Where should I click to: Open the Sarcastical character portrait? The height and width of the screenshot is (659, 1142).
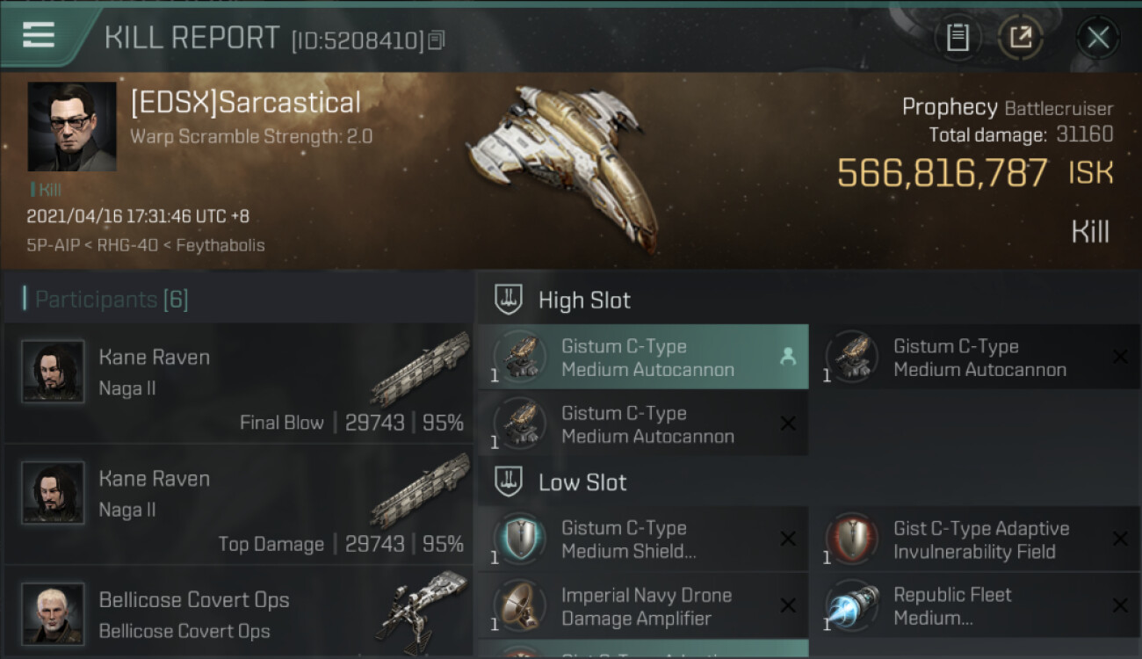pyautogui.click(x=72, y=127)
